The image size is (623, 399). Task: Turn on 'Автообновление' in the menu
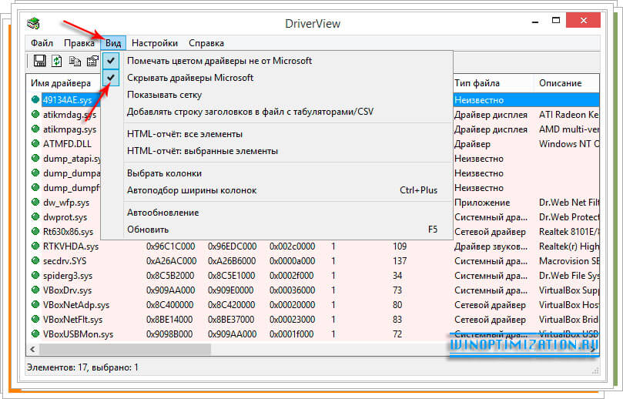(x=162, y=213)
